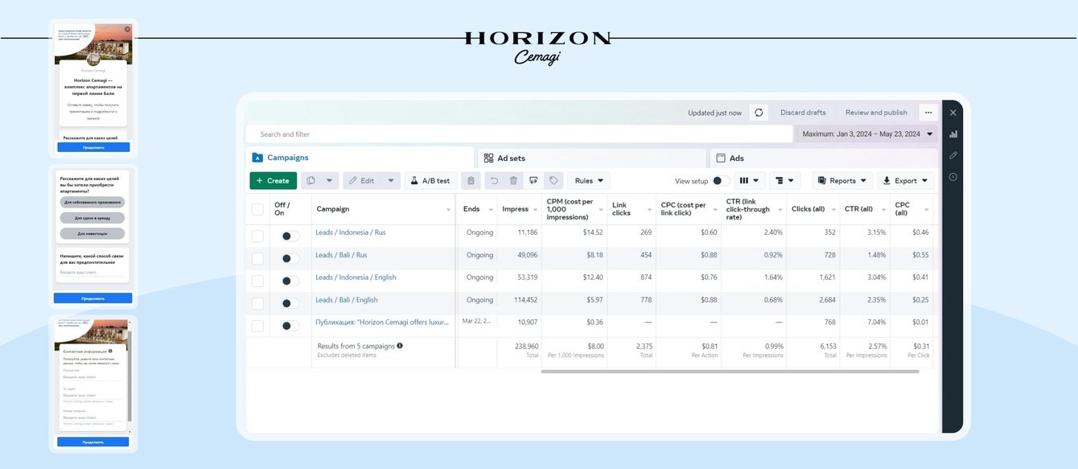Toggle Leads / Indonesia / Rus campaign on/off
Screen dimensions: 1078x469
point(290,236)
